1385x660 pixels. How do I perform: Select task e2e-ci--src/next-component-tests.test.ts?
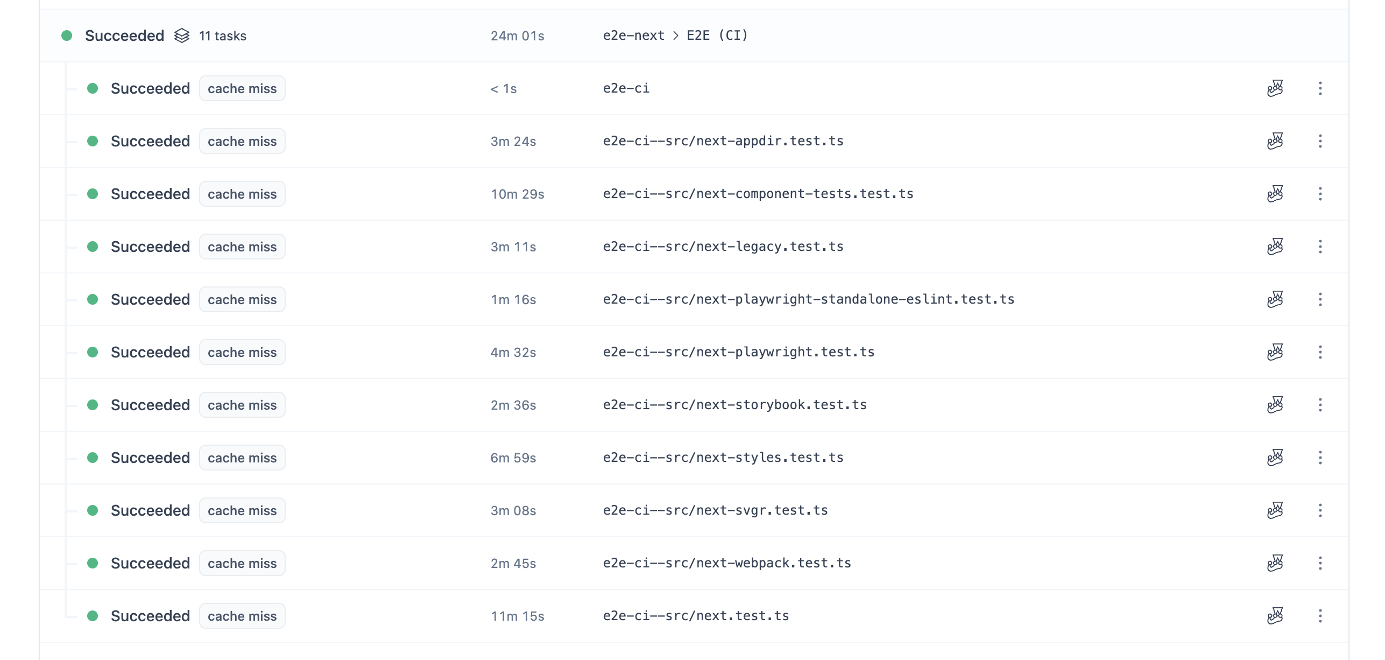(x=758, y=194)
